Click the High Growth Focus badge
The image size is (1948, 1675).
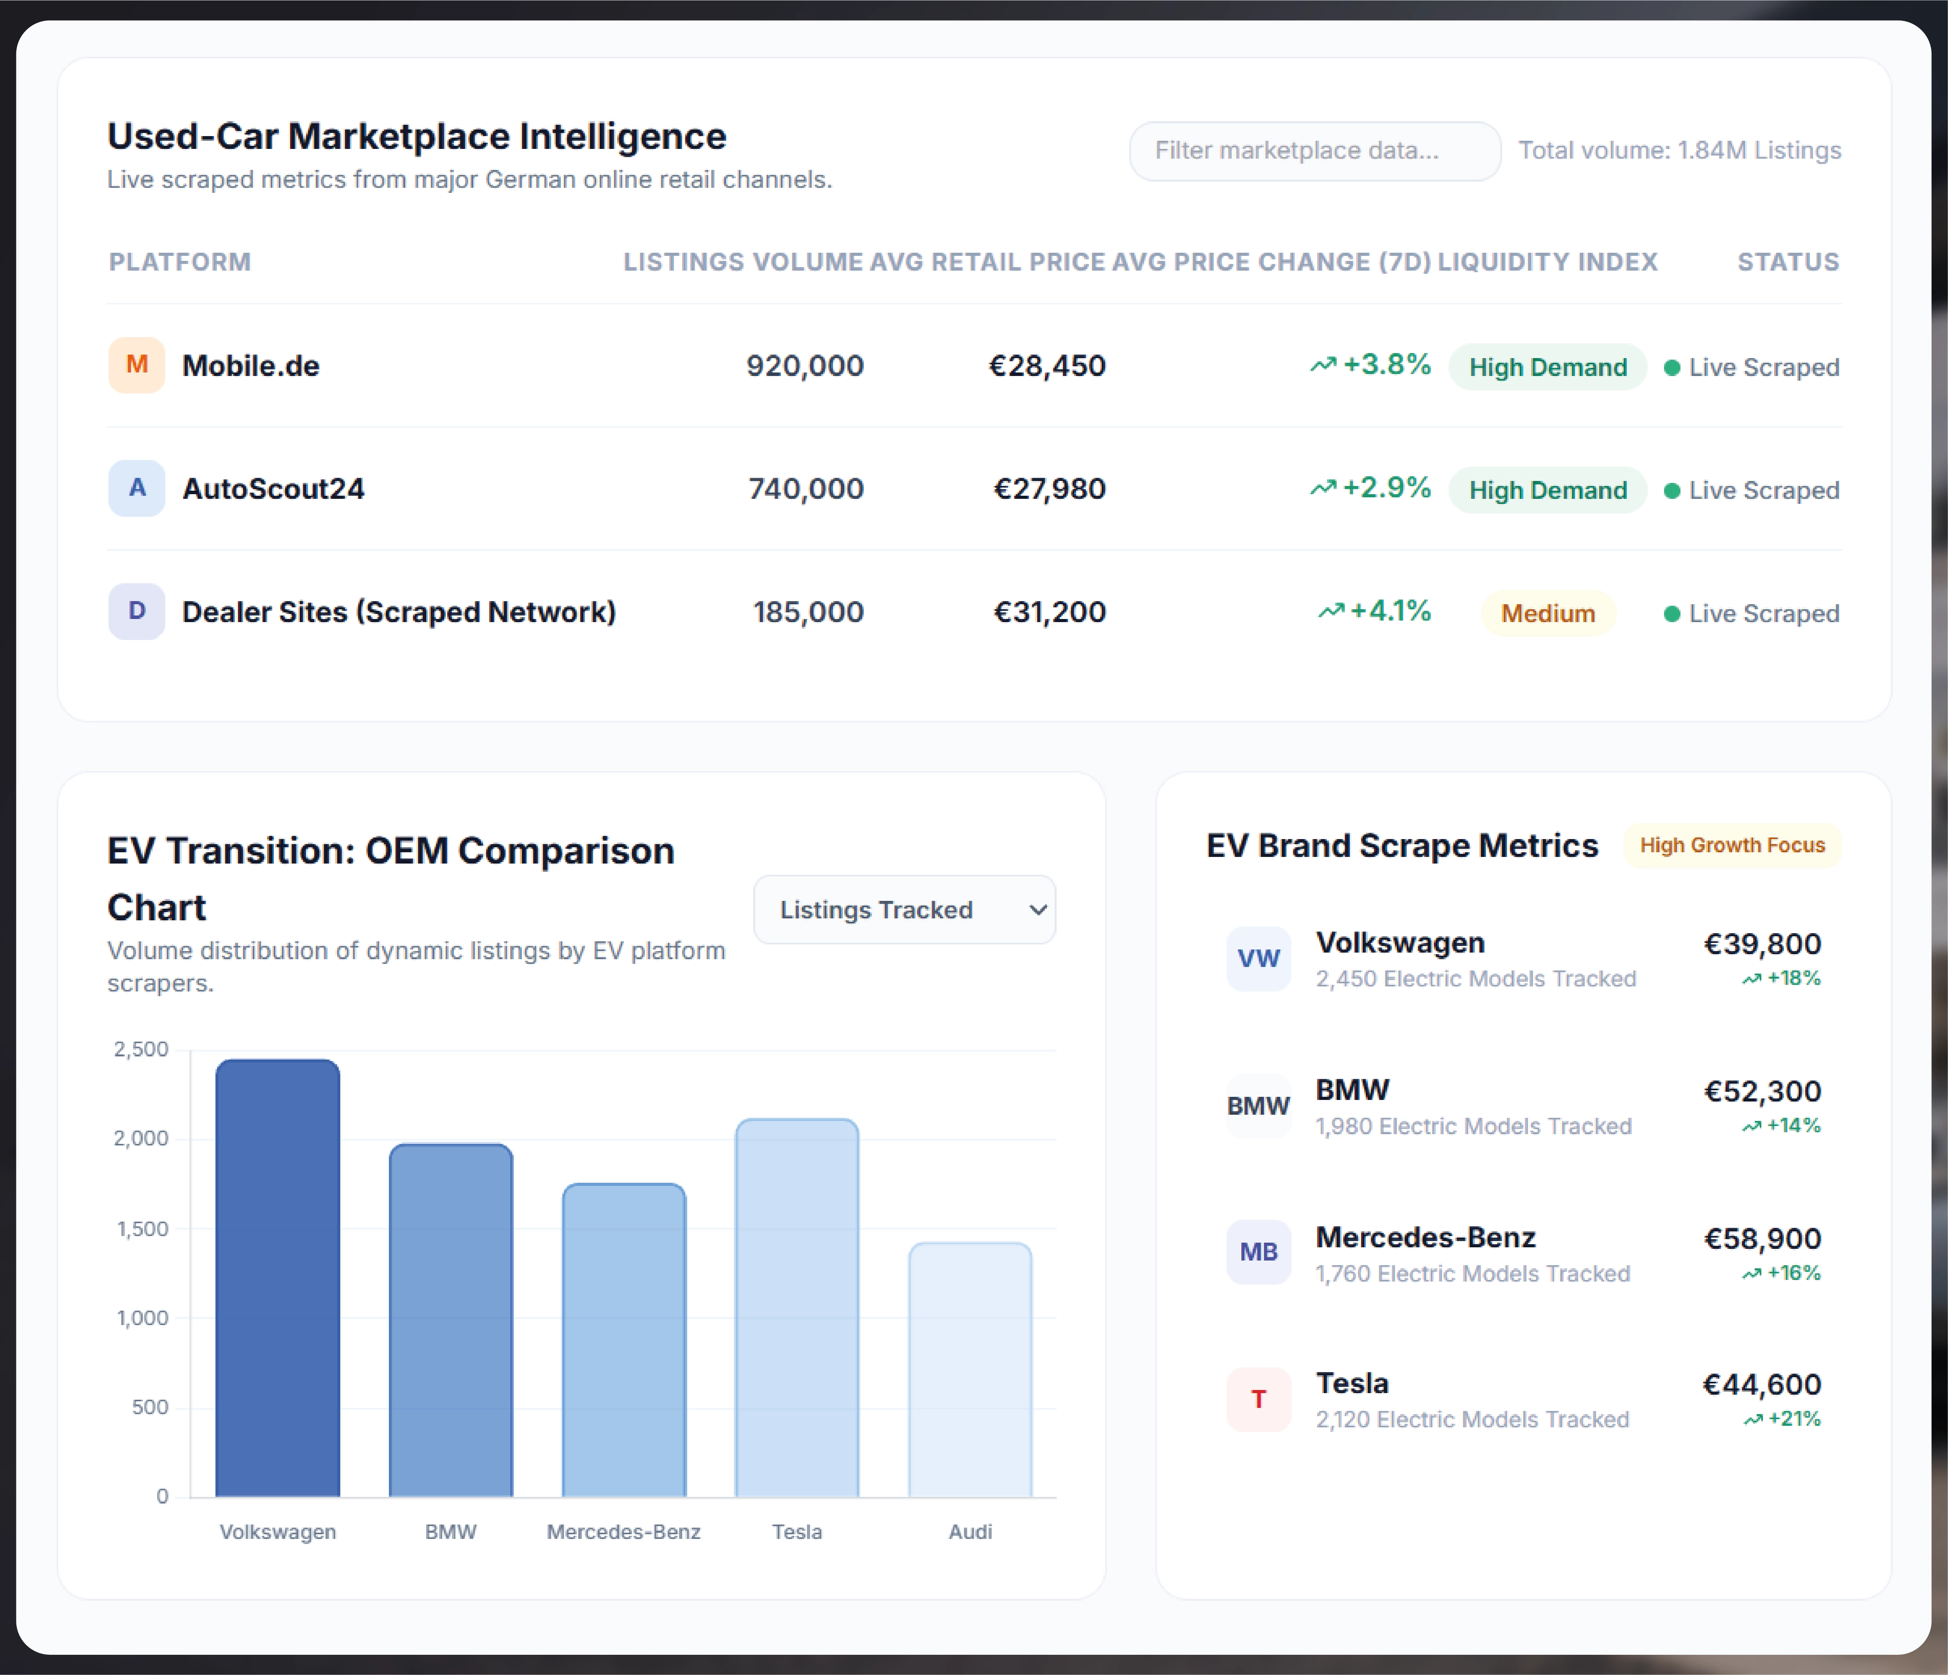[1732, 845]
